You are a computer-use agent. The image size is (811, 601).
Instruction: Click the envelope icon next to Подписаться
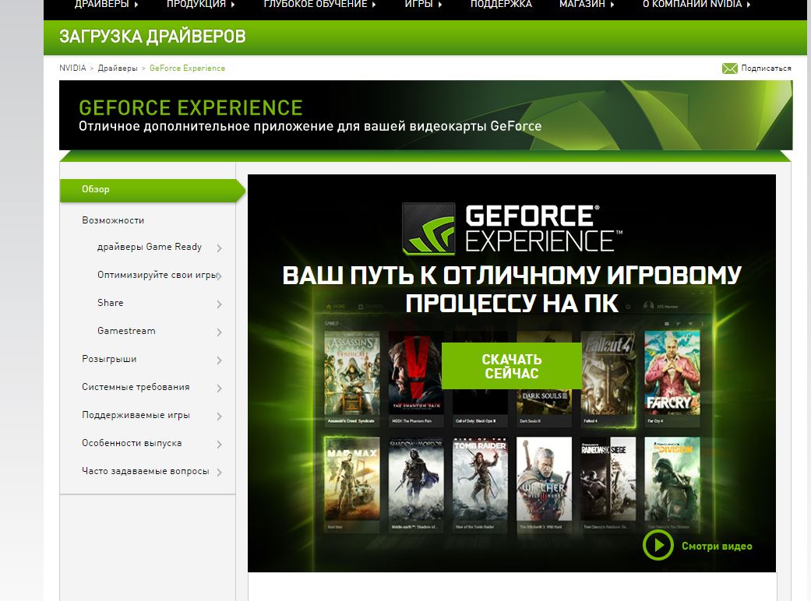(x=730, y=68)
